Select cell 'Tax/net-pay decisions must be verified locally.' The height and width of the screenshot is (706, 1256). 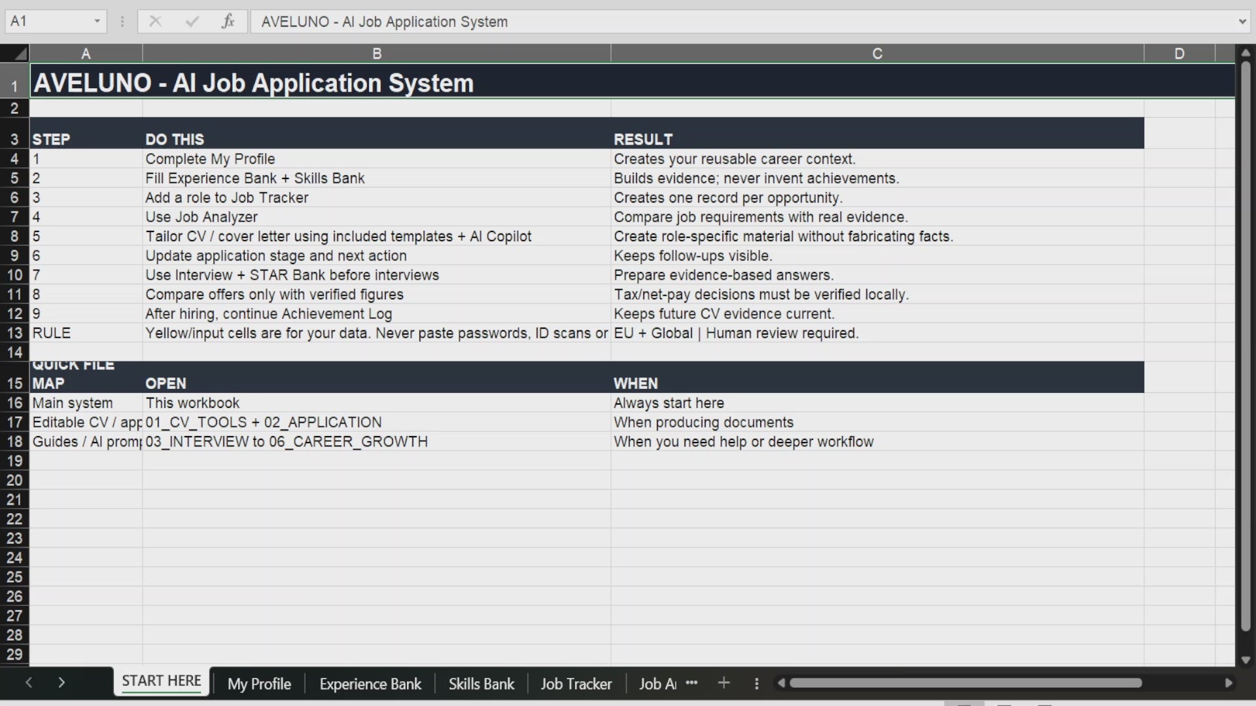point(877,294)
